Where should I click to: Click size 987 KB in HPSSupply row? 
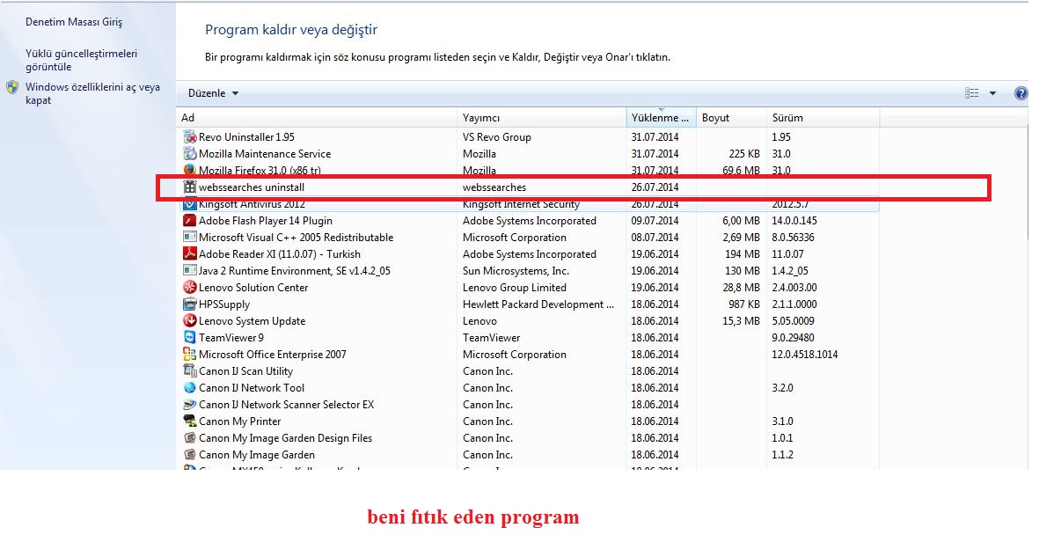[744, 304]
